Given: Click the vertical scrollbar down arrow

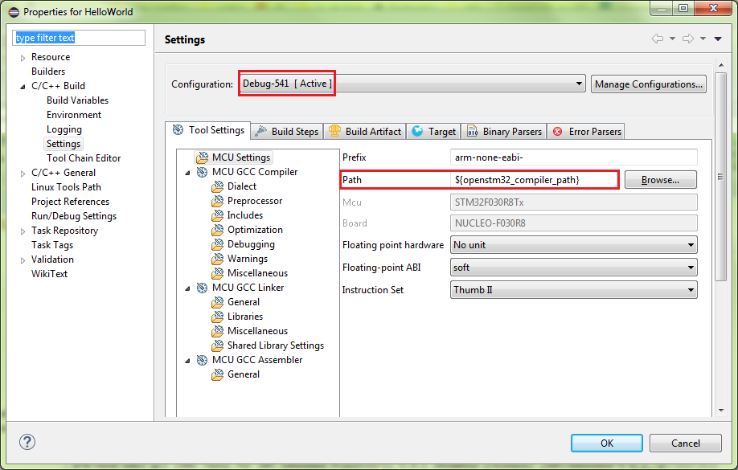Looking at the screenshot, I should tap(721, 411).
